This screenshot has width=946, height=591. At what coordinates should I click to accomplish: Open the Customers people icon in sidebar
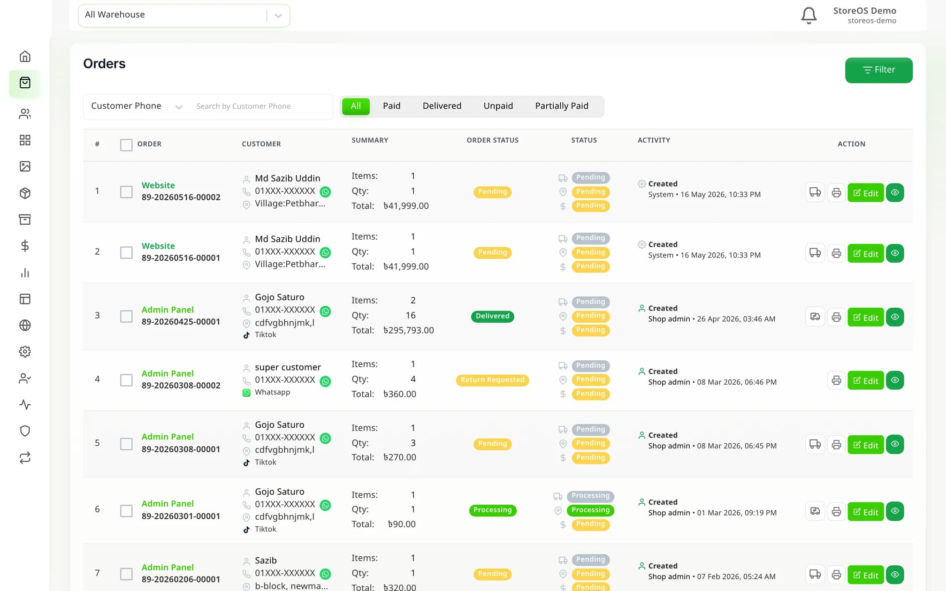(x=25, y=114)
